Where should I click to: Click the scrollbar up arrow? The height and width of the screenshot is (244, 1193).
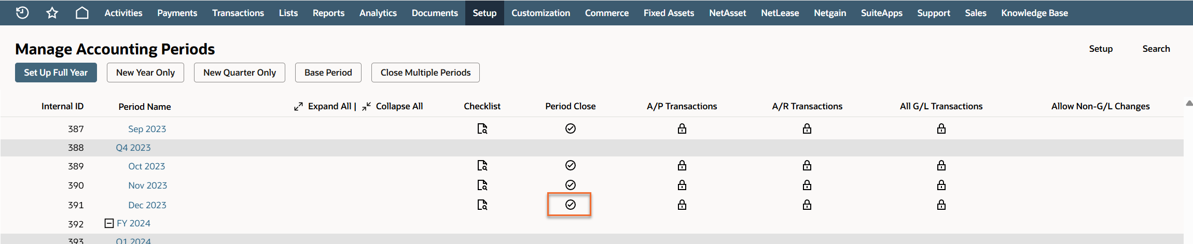point(1189,104)
